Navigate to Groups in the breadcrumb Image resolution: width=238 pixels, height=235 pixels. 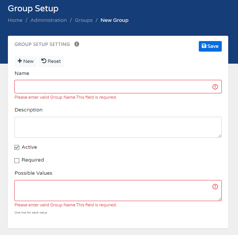click(84, 20)
